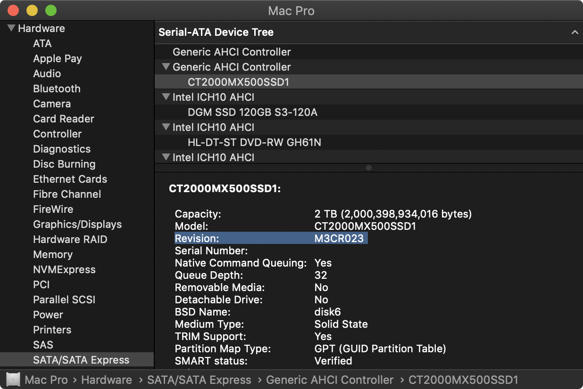Select Controller in the sidebar
This screenshot has width=583, height=389.
58,134
